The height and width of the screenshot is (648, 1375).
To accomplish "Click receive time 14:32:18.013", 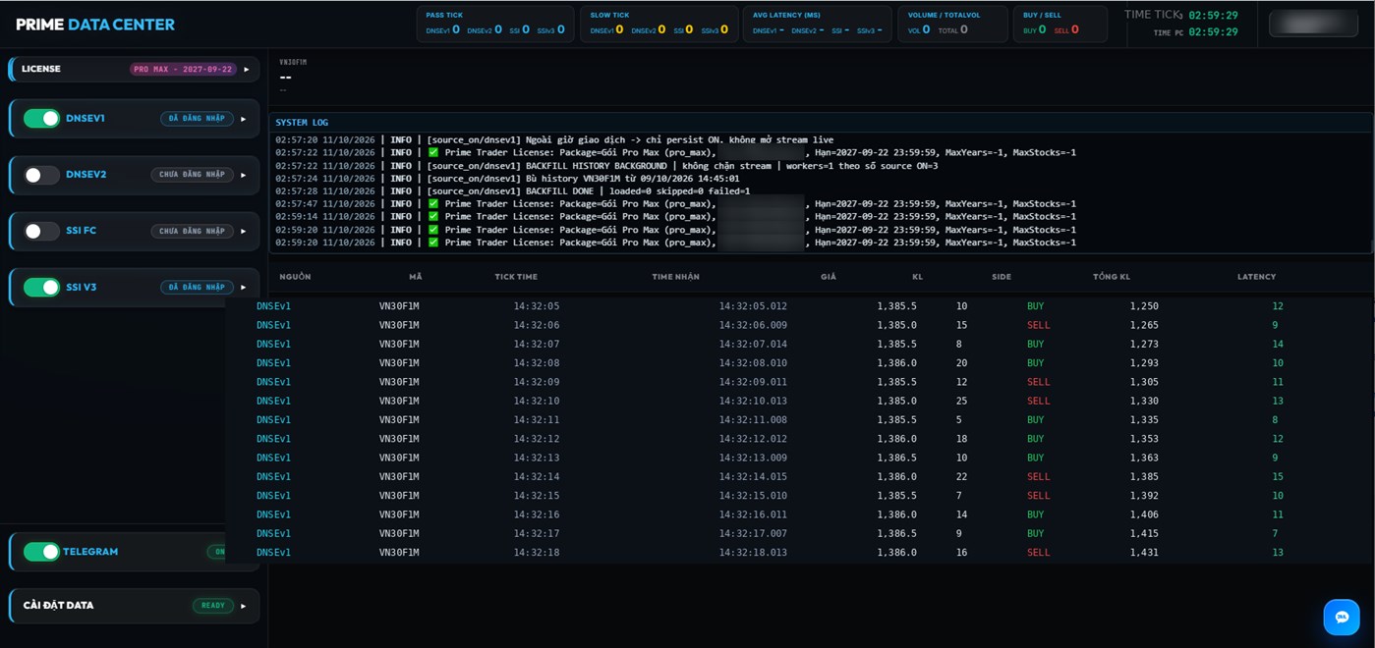I will pyautogui.click(x=753, y=553).
